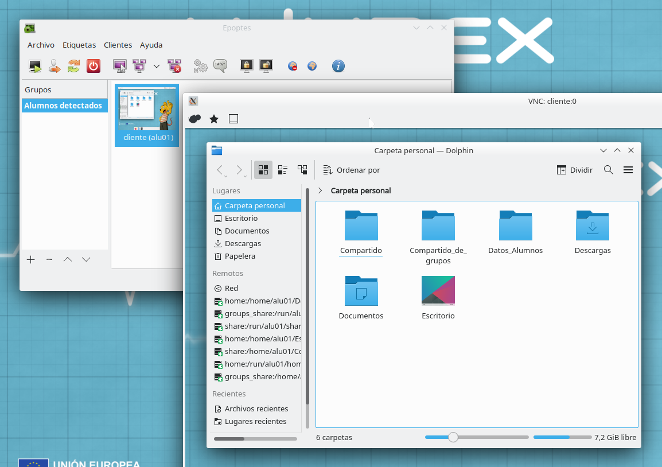Open the Send message speech bubble
The width and height of the screenshot is (662, 467).
(220, 66)
